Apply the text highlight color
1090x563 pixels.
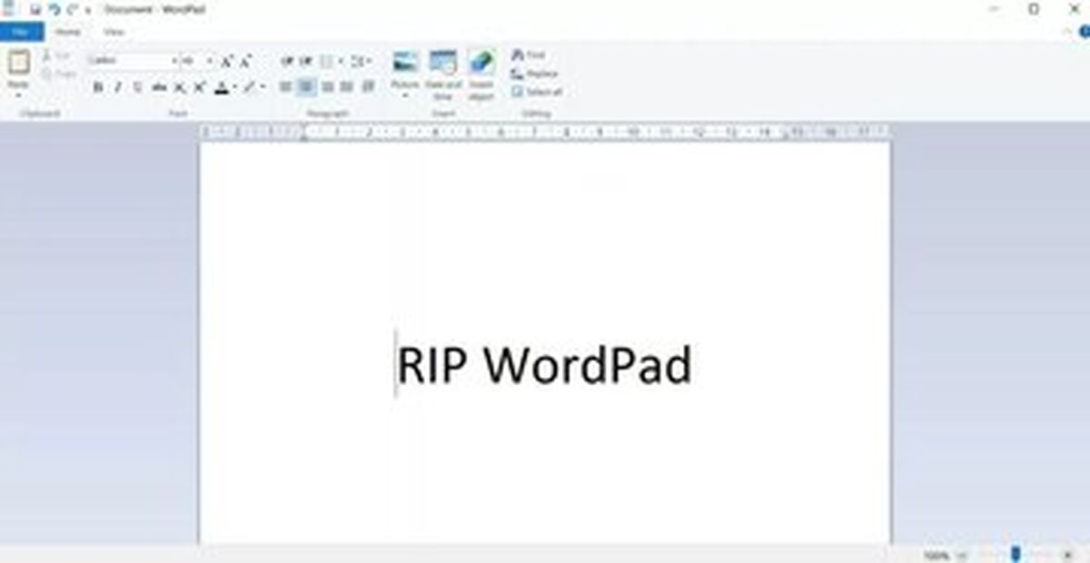tap(249, 87)
